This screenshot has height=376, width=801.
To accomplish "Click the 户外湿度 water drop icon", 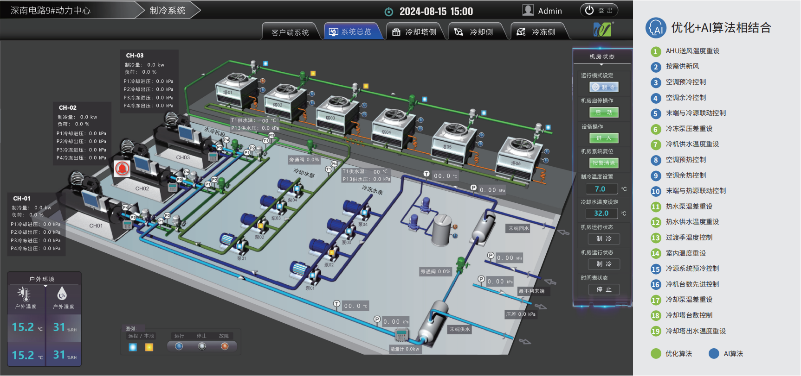I will (x=62, y=294).
